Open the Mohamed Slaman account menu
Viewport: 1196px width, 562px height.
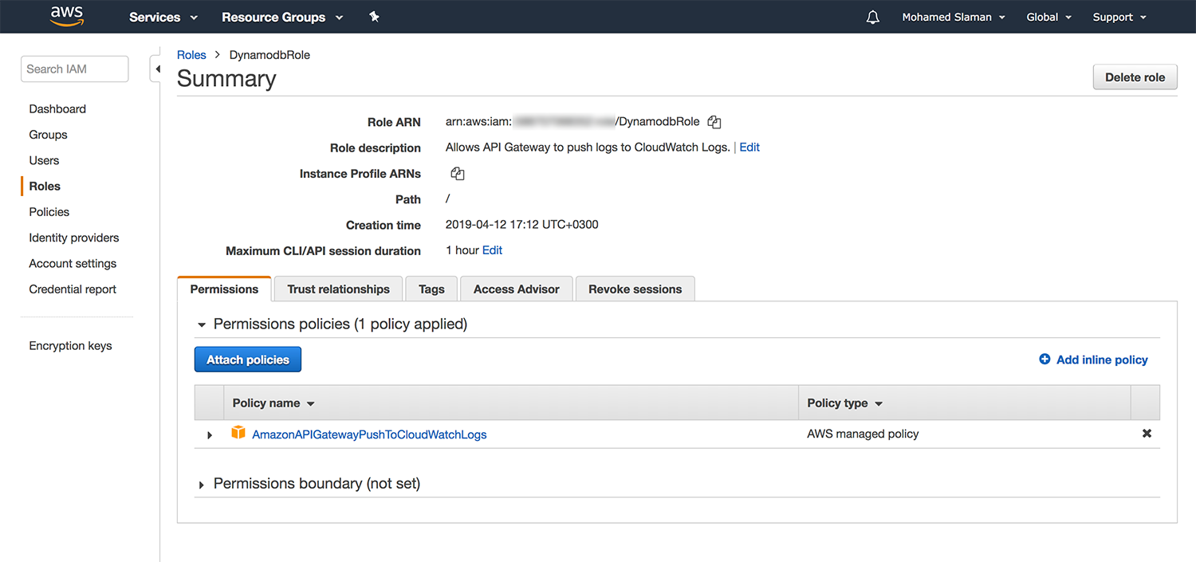[x=954, y=17]
